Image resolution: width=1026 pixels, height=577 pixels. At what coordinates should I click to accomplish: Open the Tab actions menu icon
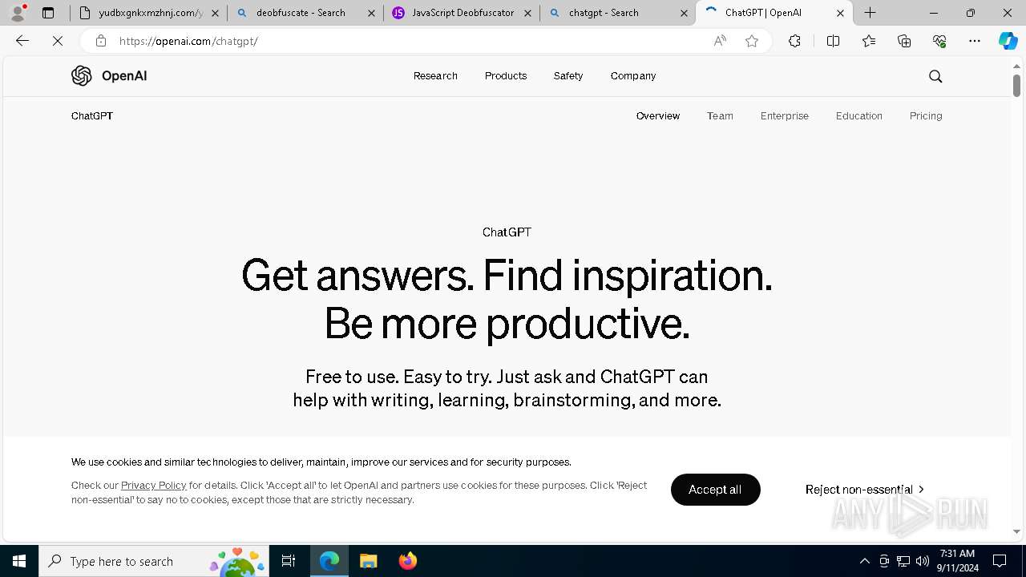tap(48, 13)
